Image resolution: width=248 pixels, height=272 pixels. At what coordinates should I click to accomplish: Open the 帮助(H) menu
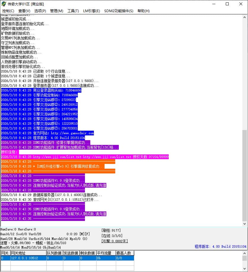click(x=143, y=11)
